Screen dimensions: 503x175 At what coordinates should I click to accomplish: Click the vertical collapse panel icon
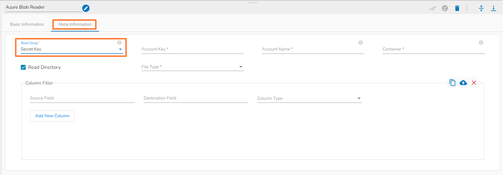481,8
